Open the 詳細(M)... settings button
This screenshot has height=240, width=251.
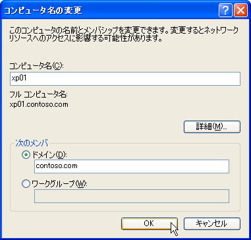pos(212,127)
